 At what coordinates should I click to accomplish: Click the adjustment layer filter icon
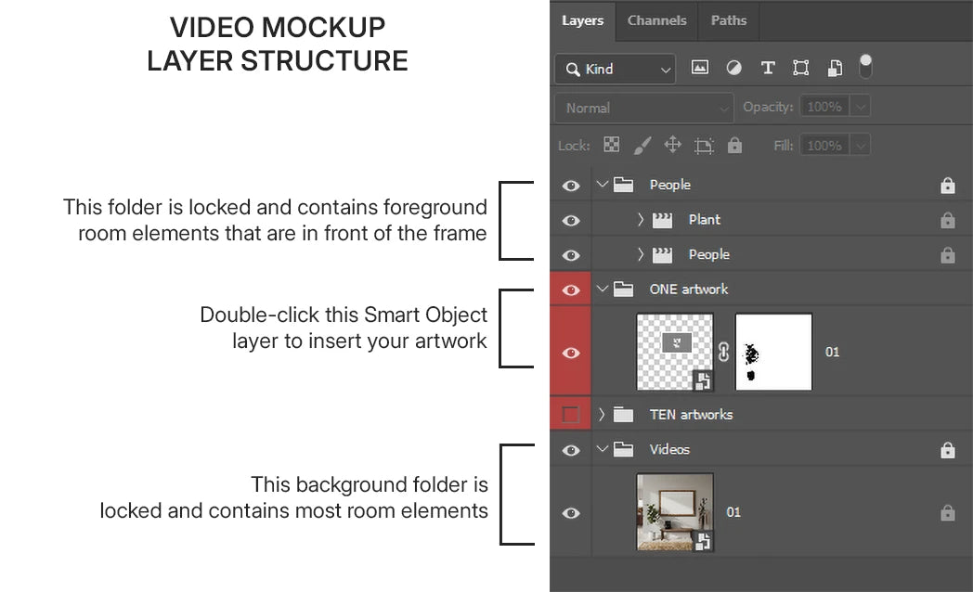pyautogui.click(x=733, y=68)
